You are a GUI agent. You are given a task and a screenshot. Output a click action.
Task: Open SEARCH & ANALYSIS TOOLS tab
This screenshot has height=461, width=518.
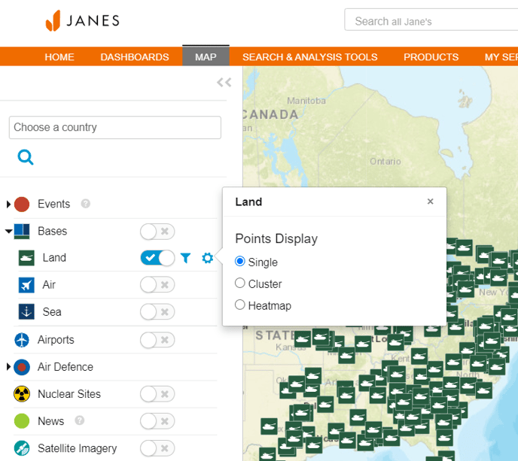310,57
